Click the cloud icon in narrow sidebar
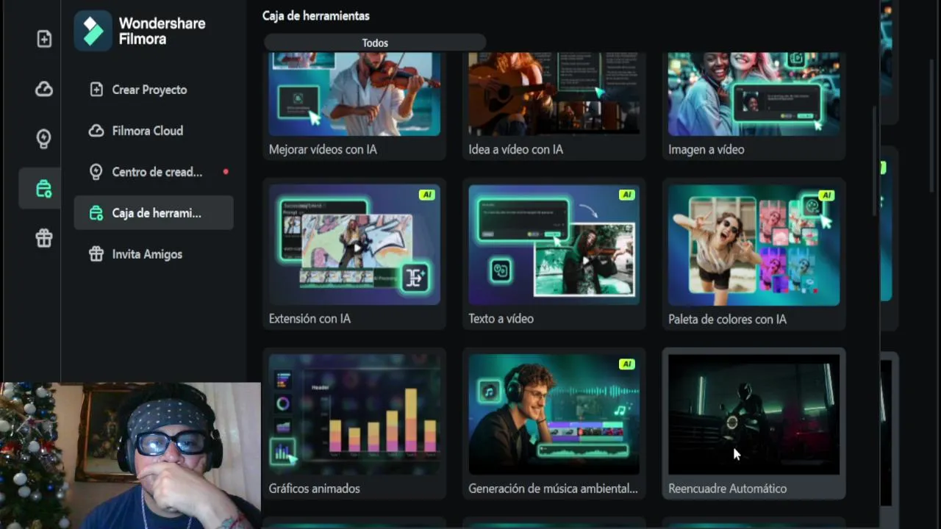 (44, 89)
